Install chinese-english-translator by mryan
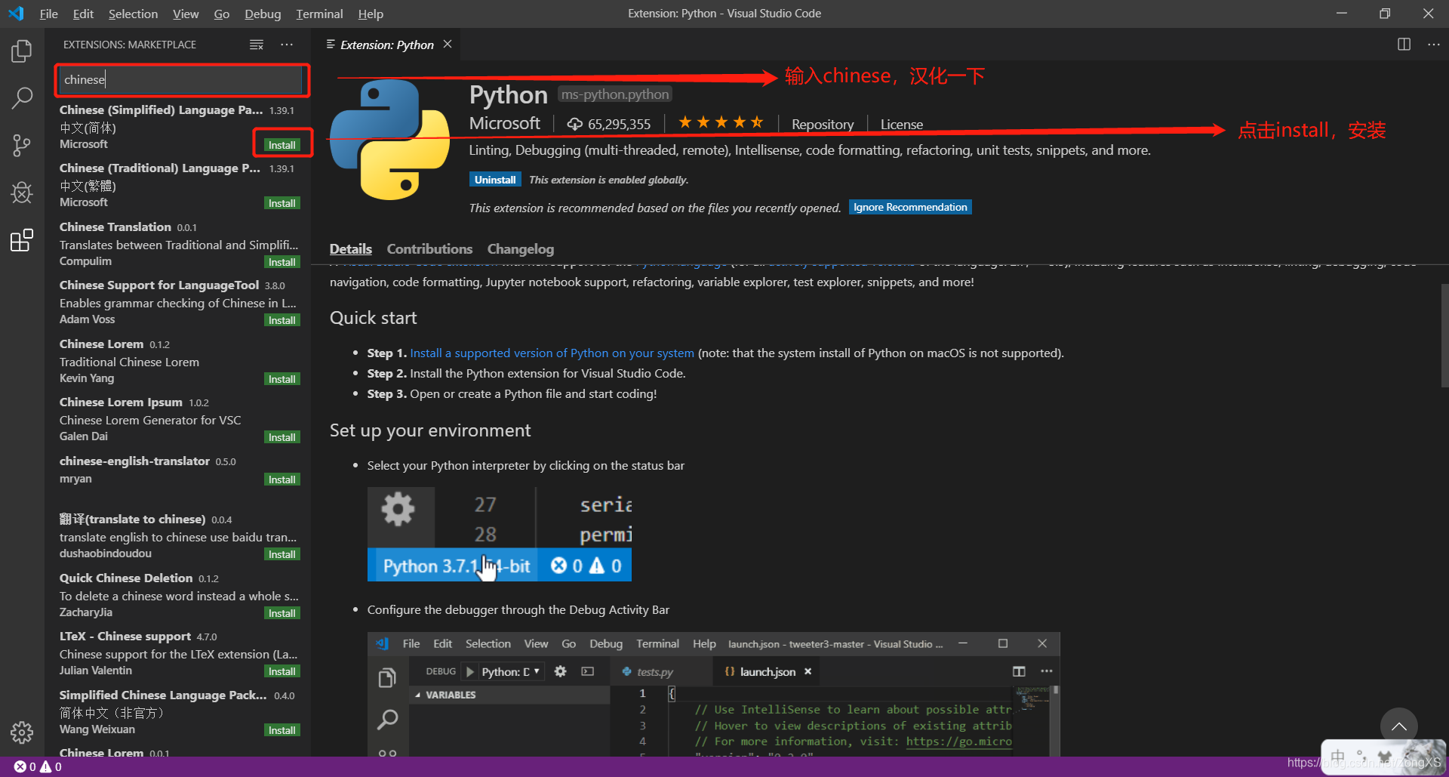Viewport: 1449px width, 777px height. 281,479
